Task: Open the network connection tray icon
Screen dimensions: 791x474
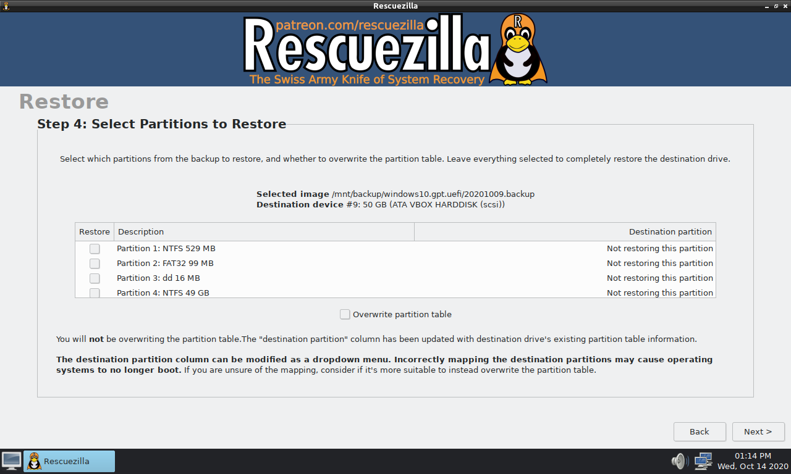Action: 703,461
